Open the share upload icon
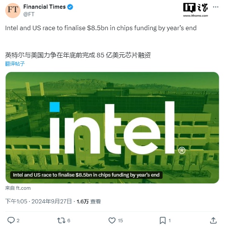Image resolution: width=225 pixels, height=226 pixels. point(213,220)
